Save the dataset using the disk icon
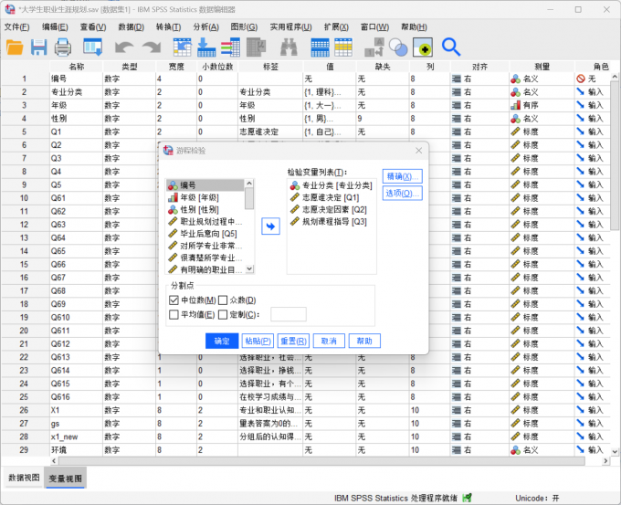Image resolution: width=621 pixels, height=505 pixels. pos(38,47)
